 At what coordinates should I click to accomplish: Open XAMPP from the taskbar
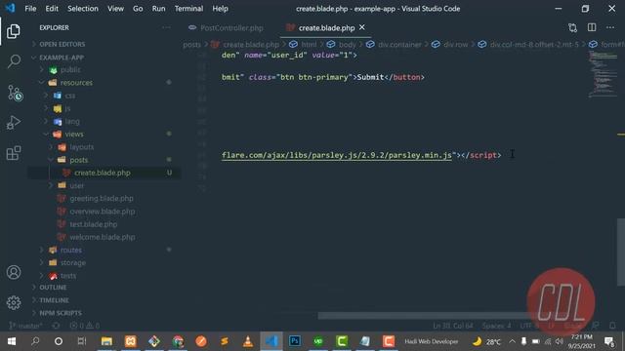click(131, 341)
